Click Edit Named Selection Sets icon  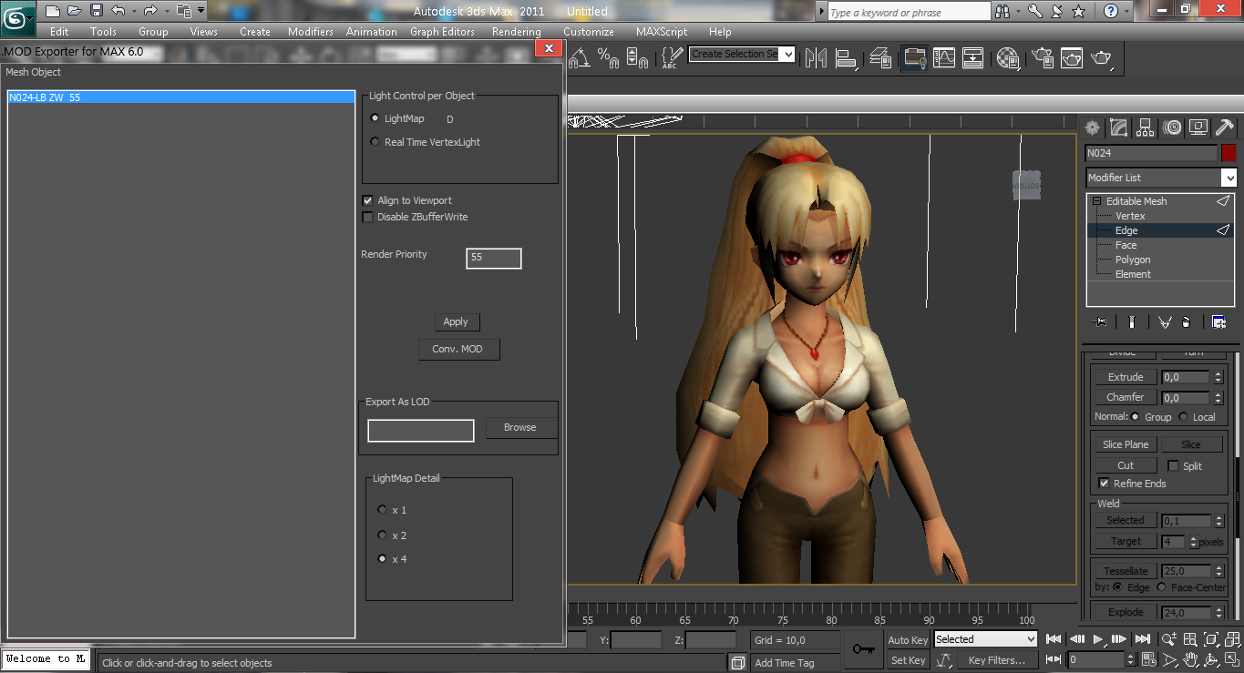pos(672,58)
